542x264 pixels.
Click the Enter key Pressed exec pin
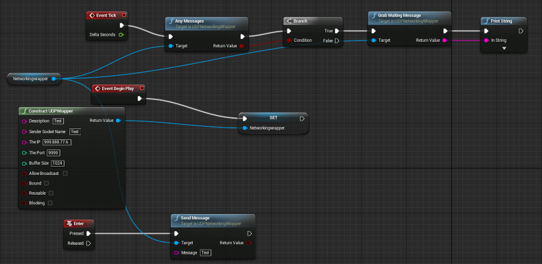click(89, 234)
